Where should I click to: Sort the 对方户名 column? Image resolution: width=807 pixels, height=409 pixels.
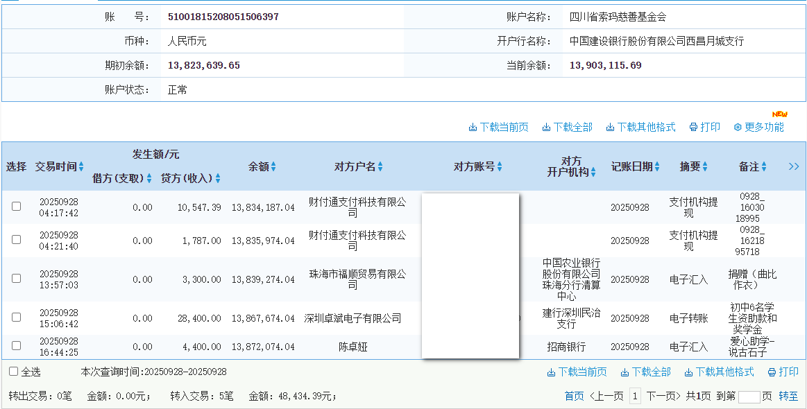(x=380, y=167)
